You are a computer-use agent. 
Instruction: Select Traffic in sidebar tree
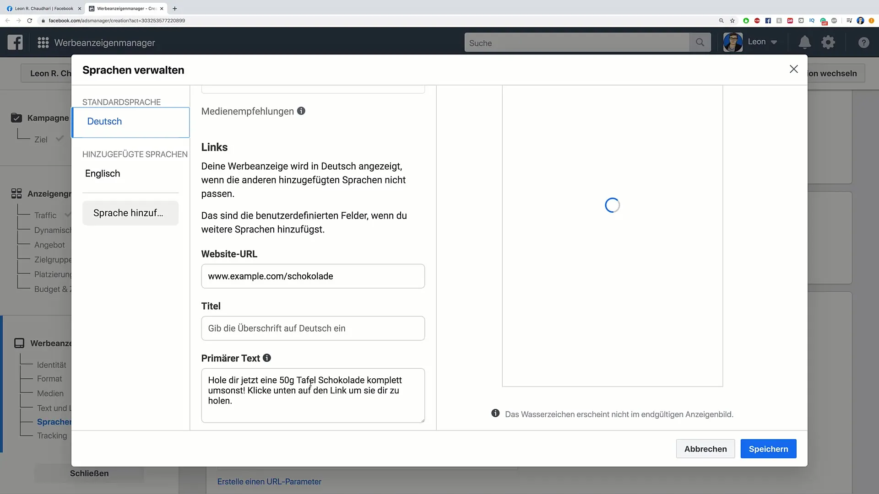pos(45,215)
